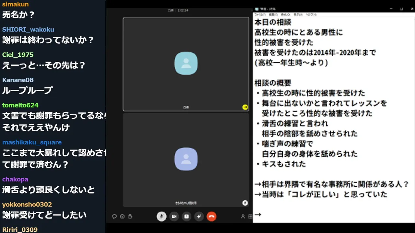This screenshot has width=415, height=233.
Task: Click the line (高校一年生時〜より) in Notepad
Action: 291,63
